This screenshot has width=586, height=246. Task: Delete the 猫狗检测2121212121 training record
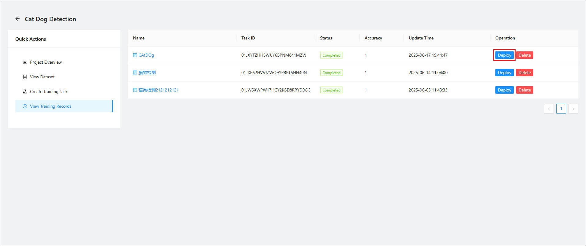(x=524, y=90)
